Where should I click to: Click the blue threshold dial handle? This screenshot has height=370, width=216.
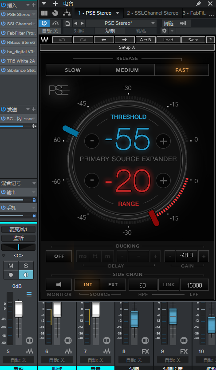click(71, 131)
